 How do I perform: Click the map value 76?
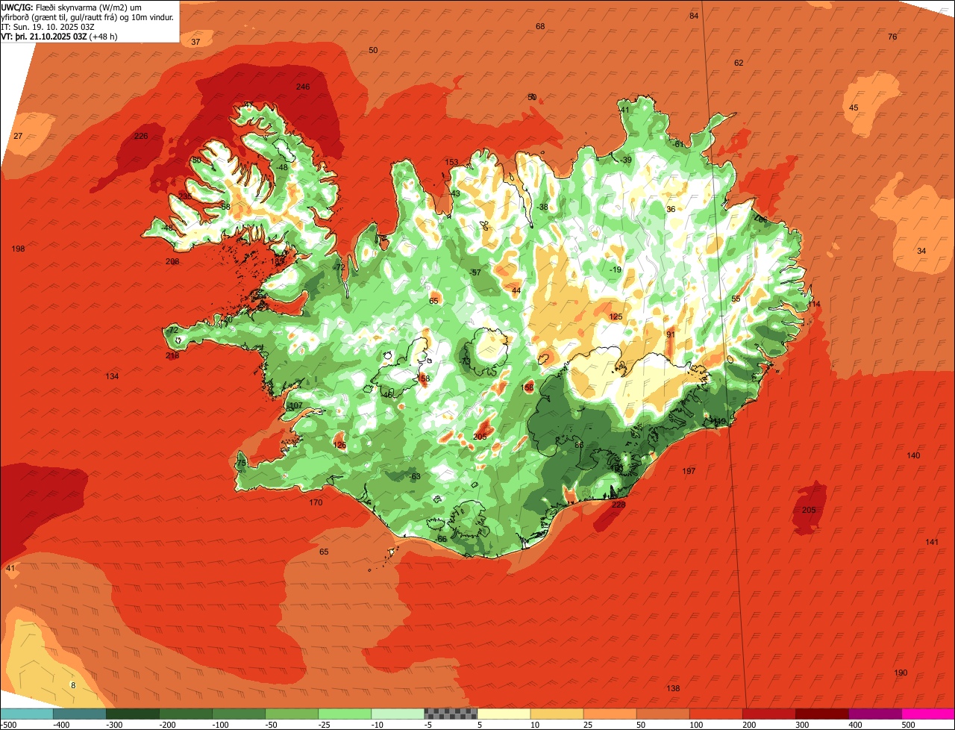pyautogui.click(x=892, y=37)
